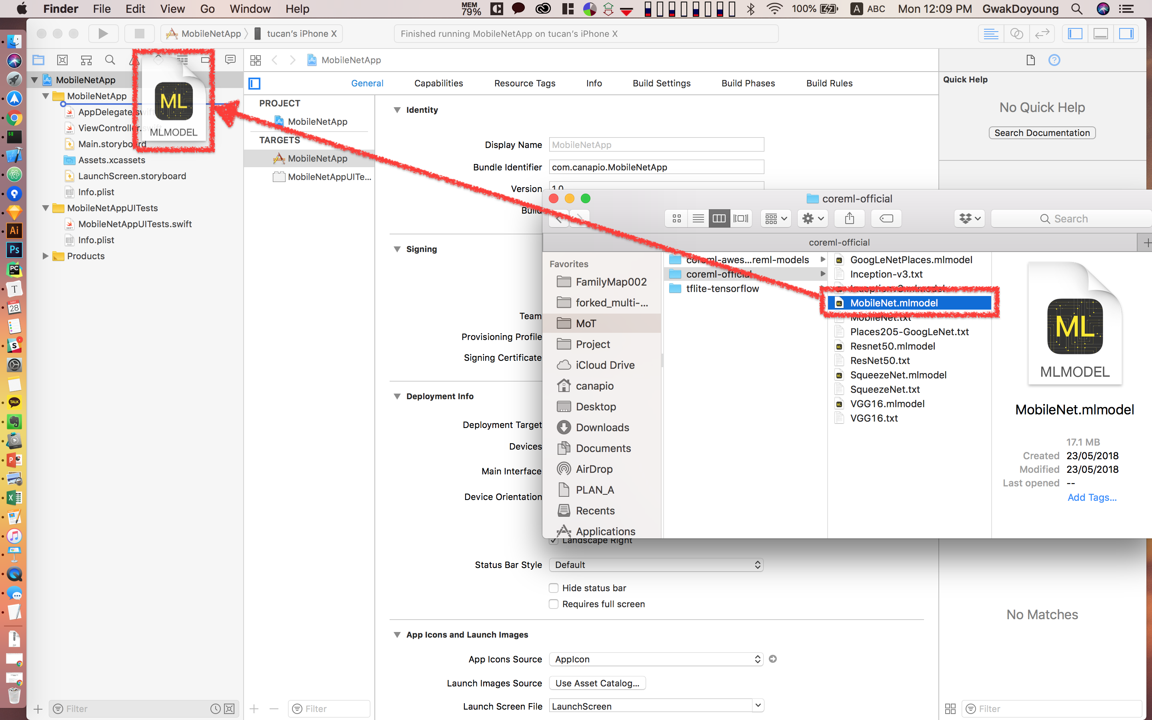
Task: Enable the Hide status bar checkbox
Action: click(554, 588)
